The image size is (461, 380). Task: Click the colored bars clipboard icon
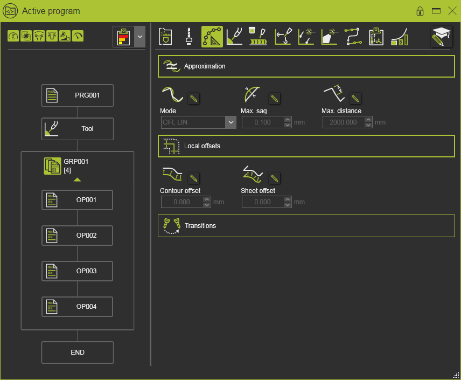123,37
